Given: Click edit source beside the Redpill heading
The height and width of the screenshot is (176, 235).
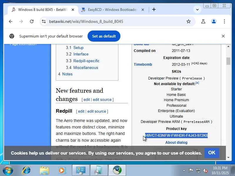Looking at the screenshot, I should 97,111.
